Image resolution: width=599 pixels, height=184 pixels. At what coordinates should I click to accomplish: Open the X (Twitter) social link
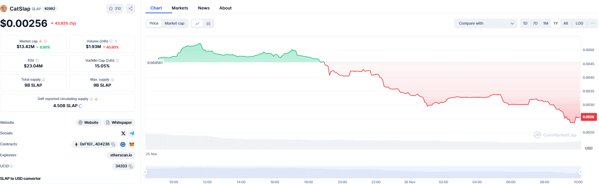(x=123, y=133)
